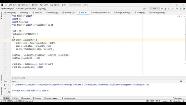
Task: Open Search Everywhere magnifier icon
Action: click(x=177, y=9)
